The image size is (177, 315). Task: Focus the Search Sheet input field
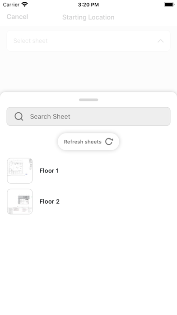pos(88,116)
